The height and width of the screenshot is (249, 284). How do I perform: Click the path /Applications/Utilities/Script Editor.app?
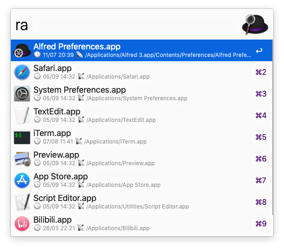138,206
